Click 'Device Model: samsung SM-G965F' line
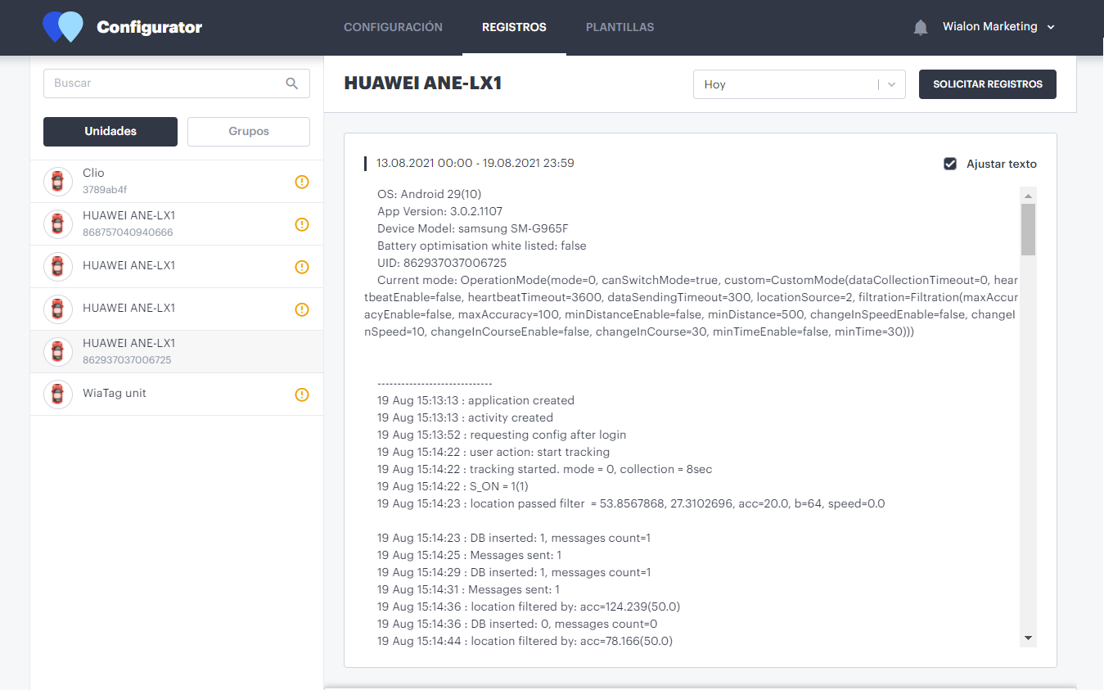The image size is (1104, 690). click(x=472, y=228)
